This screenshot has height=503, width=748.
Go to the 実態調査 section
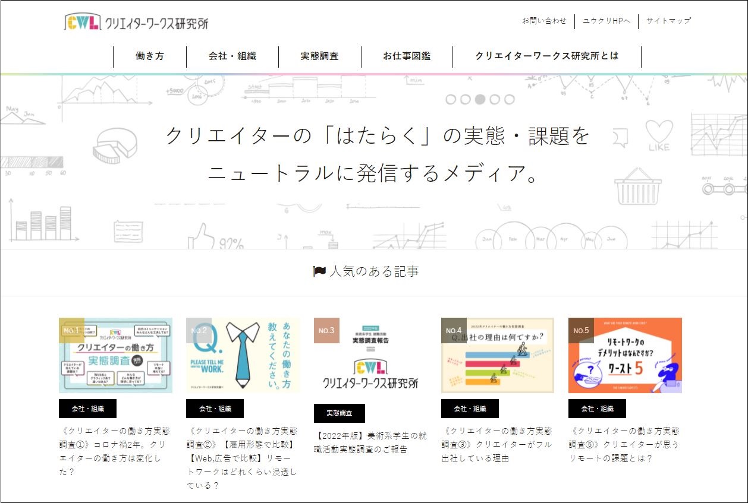(x=319, y=56)
